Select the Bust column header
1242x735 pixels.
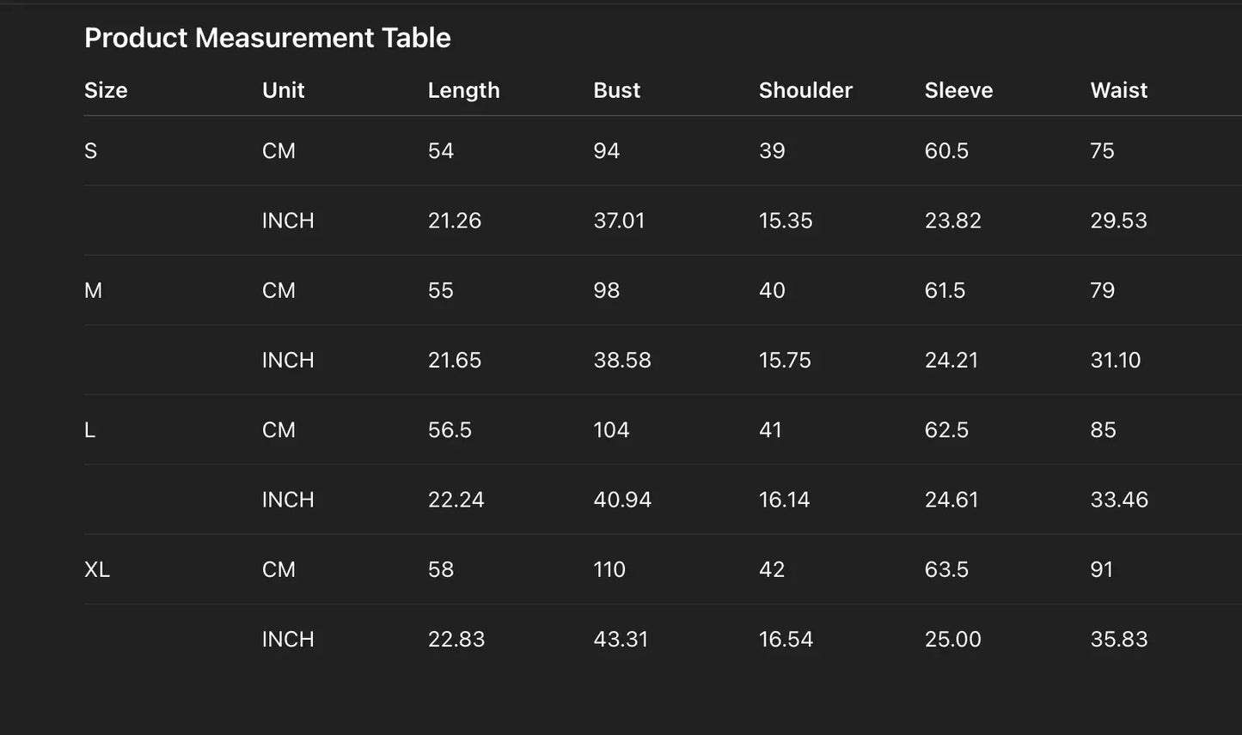pyautogui.click(x=616, y=90)
